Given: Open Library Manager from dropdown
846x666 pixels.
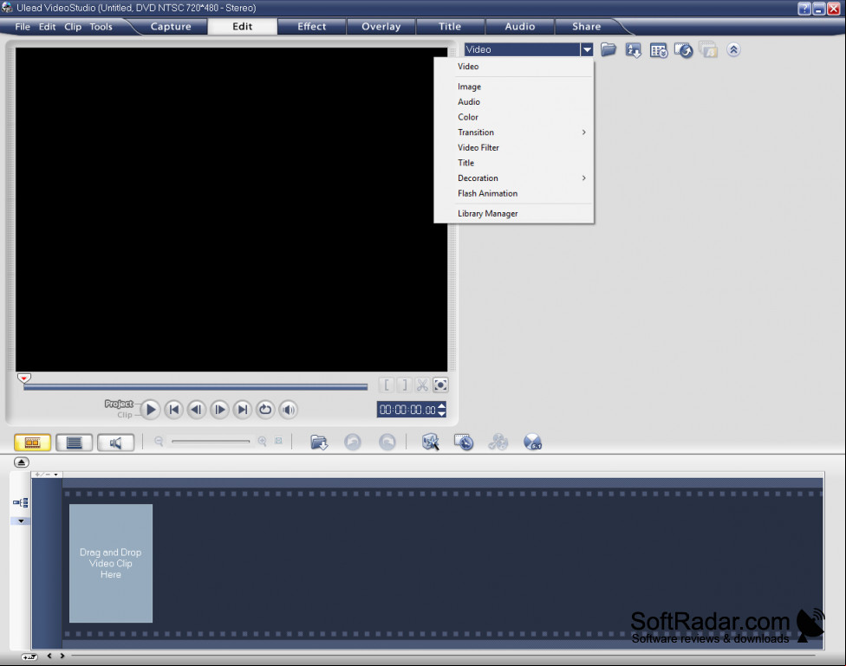Looking at the screenshot, I should pyautogui.click(x=514, y=214).
